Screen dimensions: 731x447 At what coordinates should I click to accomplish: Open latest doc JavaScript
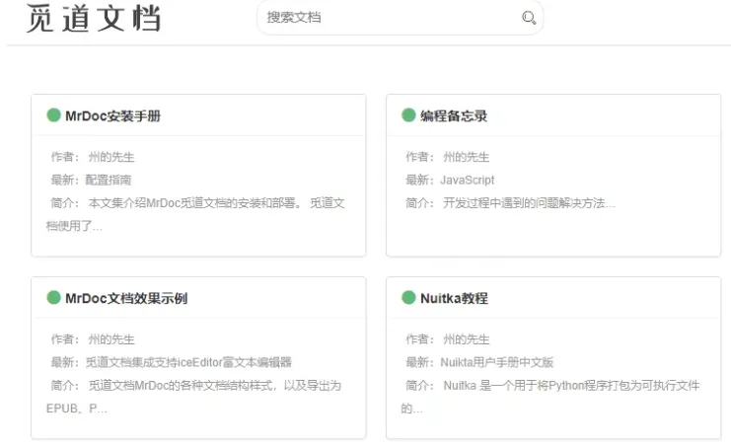tap(468, 180)
